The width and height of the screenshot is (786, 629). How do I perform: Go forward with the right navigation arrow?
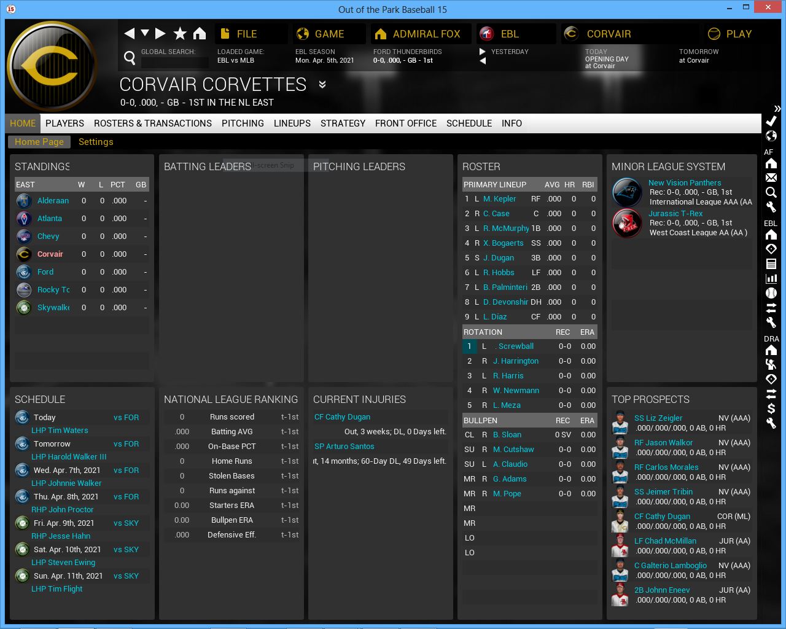click(160, 33)
